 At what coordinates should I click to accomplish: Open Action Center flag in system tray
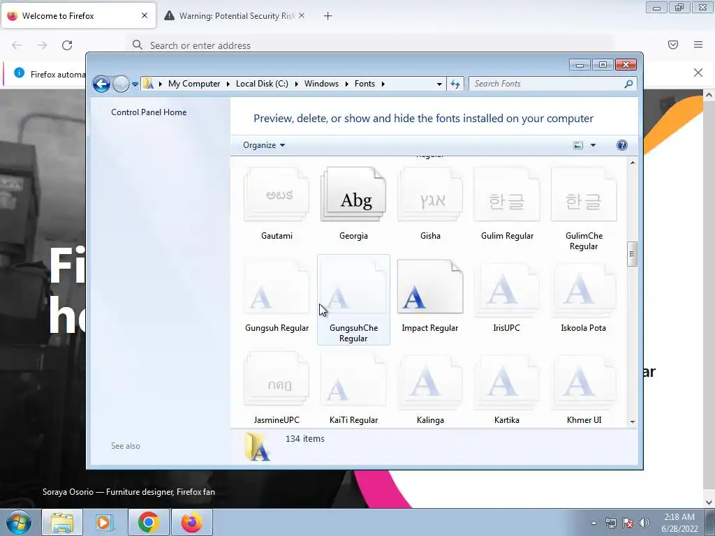(x=628, y=523)
